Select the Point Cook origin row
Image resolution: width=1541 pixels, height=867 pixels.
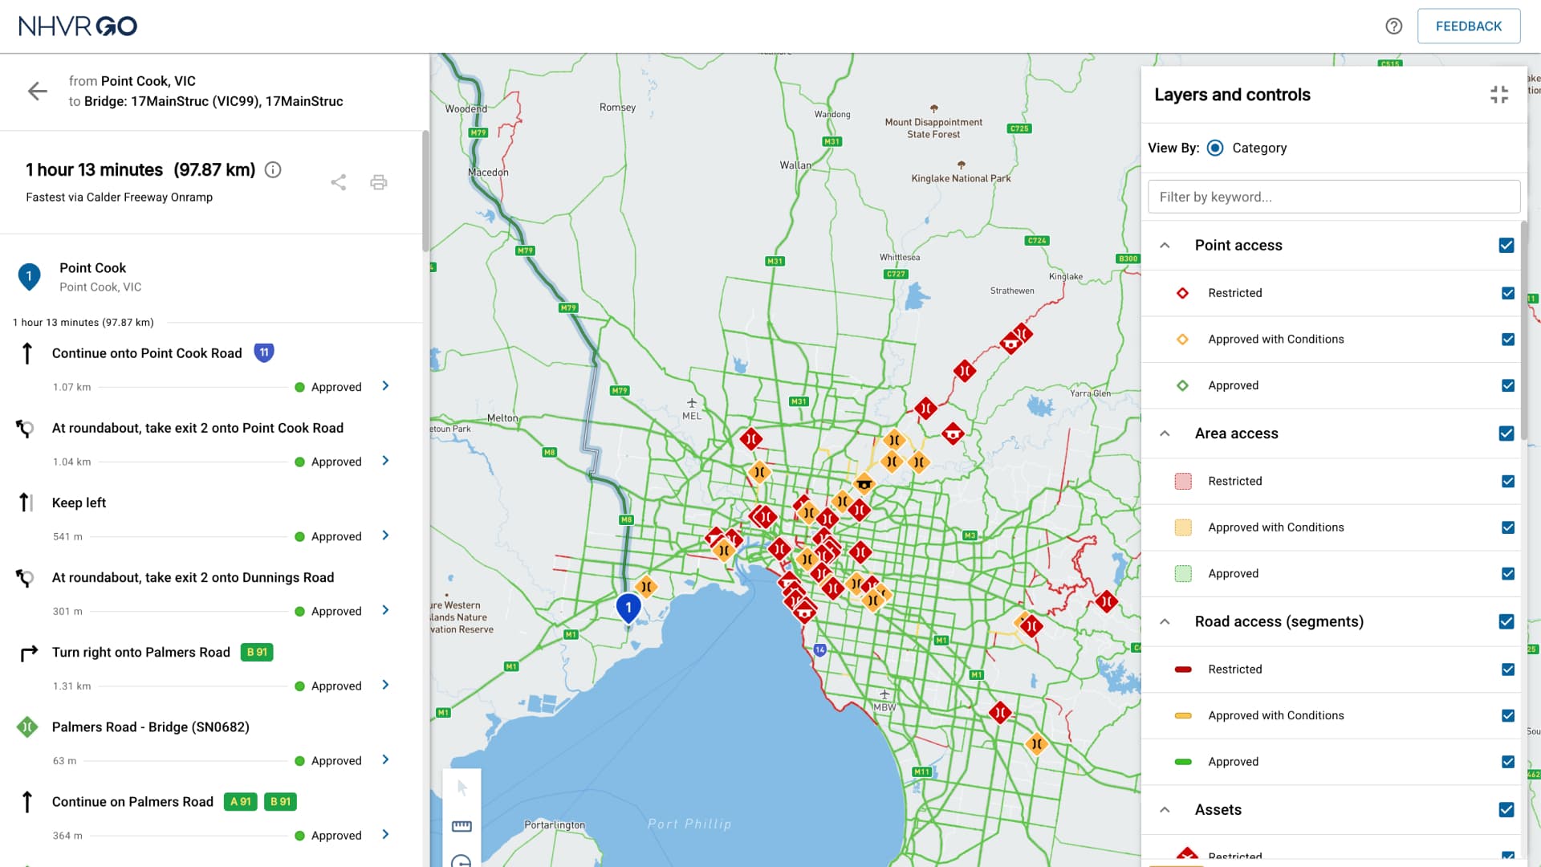click(211, 277)
